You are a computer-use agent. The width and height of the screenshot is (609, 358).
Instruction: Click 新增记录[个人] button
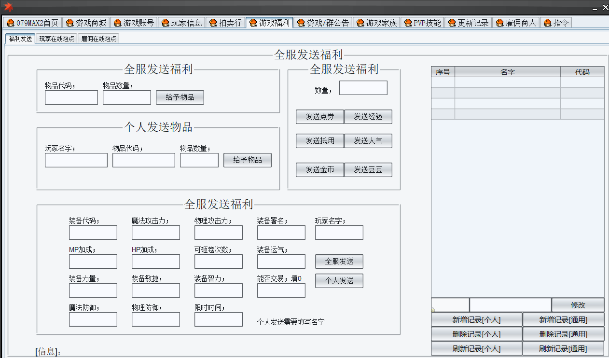pyautogui.click(x=476, y=320)
